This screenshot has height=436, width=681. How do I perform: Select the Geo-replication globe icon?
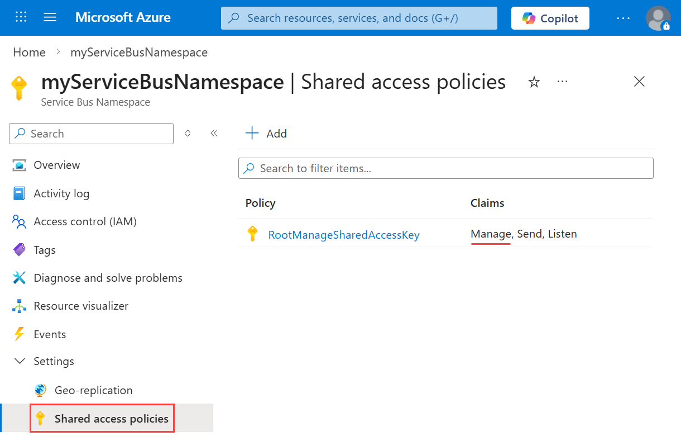(x=40, y=390)
